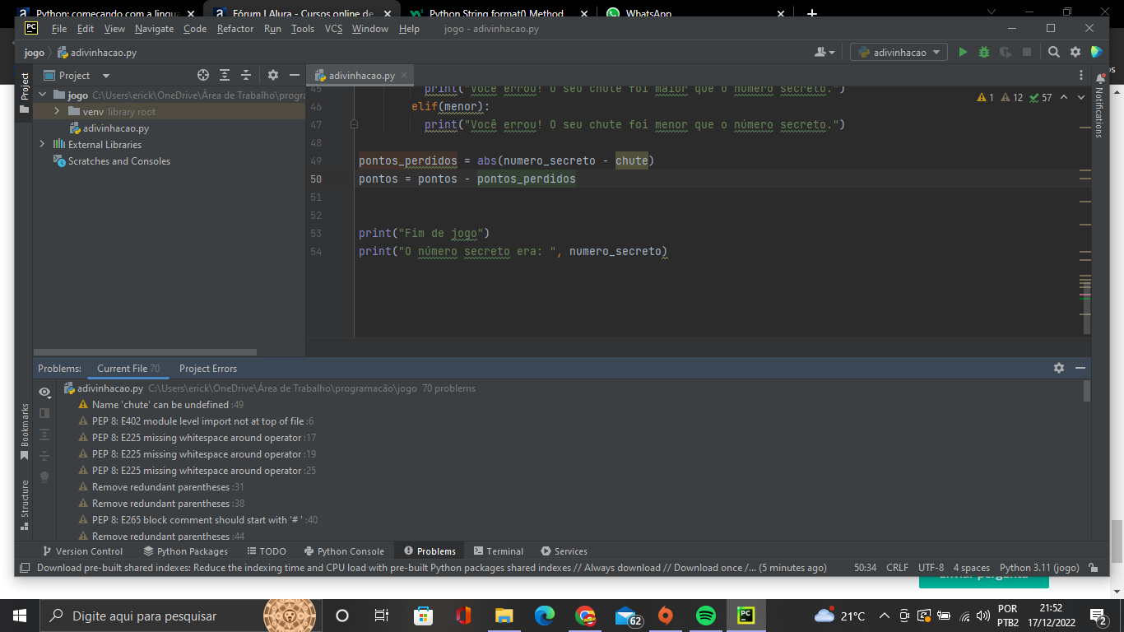Click the Stop square icon in toolbar

1027,52
